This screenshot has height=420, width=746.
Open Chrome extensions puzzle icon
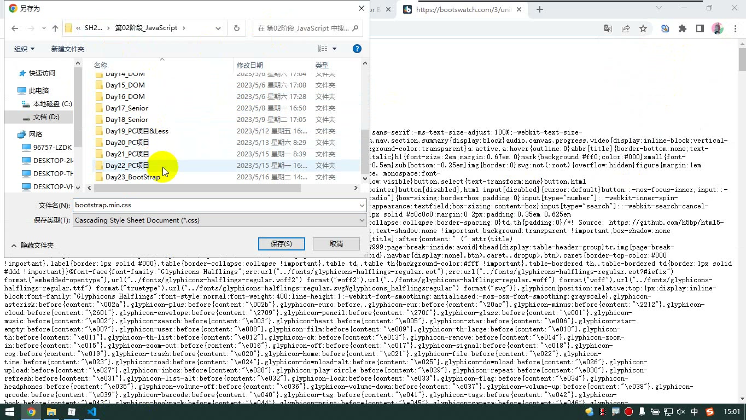click(683, 29)
